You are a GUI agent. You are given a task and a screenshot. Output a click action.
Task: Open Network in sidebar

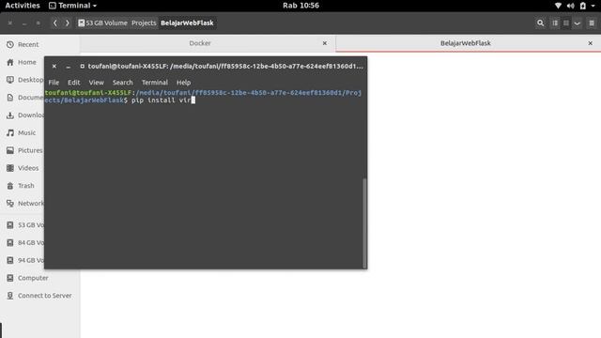(x=25, y=203)
